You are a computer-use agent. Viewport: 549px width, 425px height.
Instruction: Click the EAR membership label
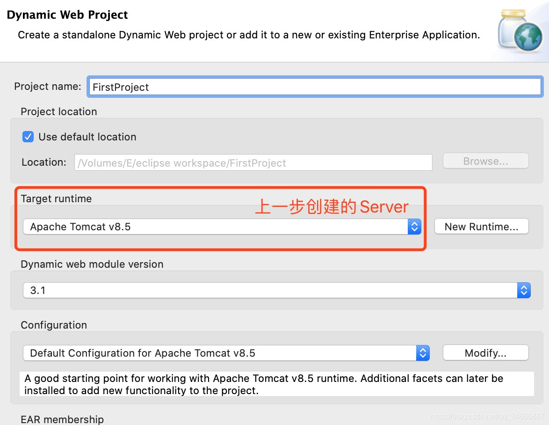pyautogui.click(x=62, y=419)
